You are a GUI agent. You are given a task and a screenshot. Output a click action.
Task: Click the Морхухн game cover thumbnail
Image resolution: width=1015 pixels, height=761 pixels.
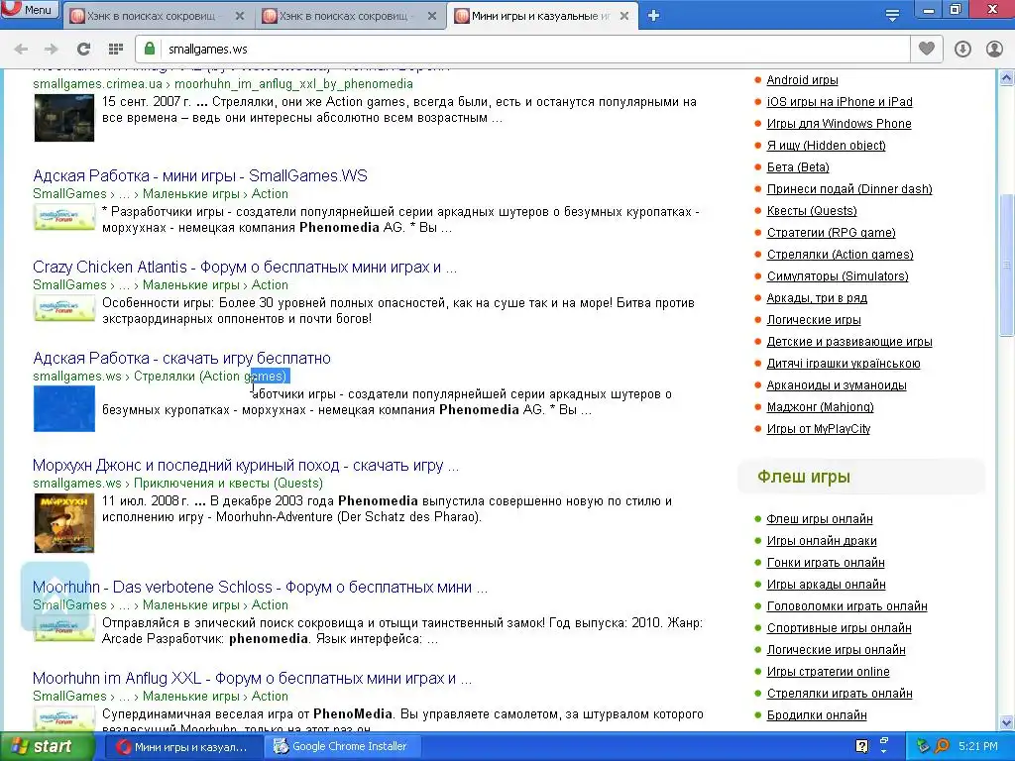(x=64, y=523)
